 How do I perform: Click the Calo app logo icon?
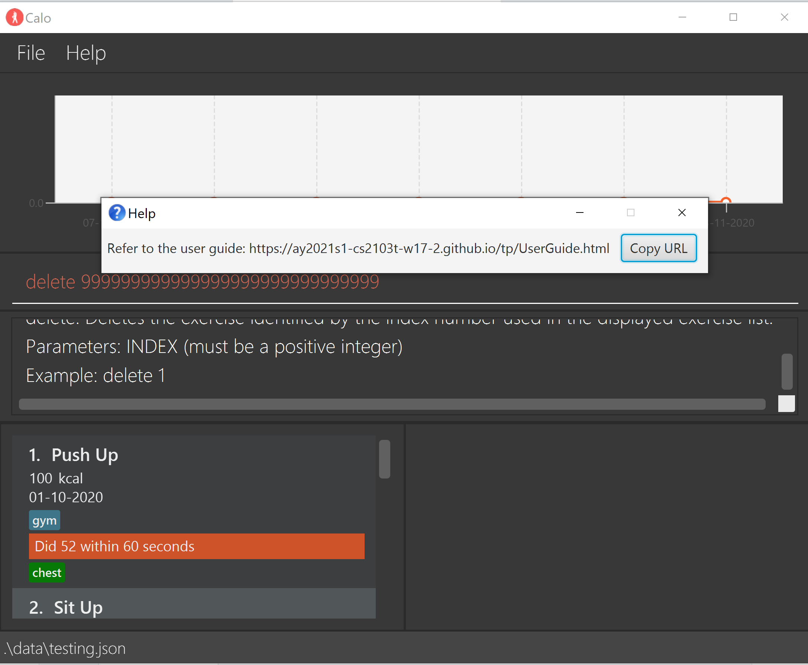coord(14,17)
